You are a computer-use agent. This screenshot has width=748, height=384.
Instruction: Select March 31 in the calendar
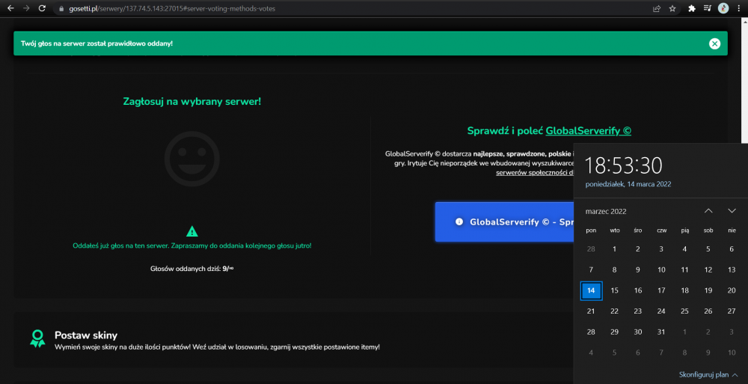coord(661,332)
